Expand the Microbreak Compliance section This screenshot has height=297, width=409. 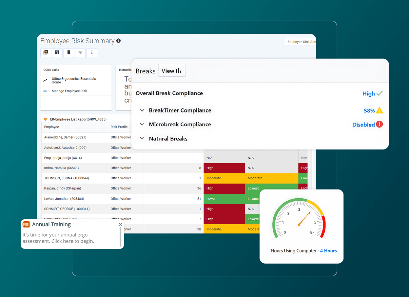[x=142, y=124]
